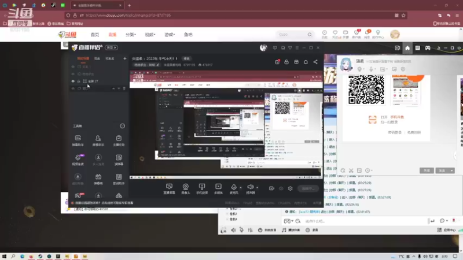Toggle the preview eye icon near settings
Image resolution: width=463 pixels, height=260 pixels.
(x=281, y=188)
